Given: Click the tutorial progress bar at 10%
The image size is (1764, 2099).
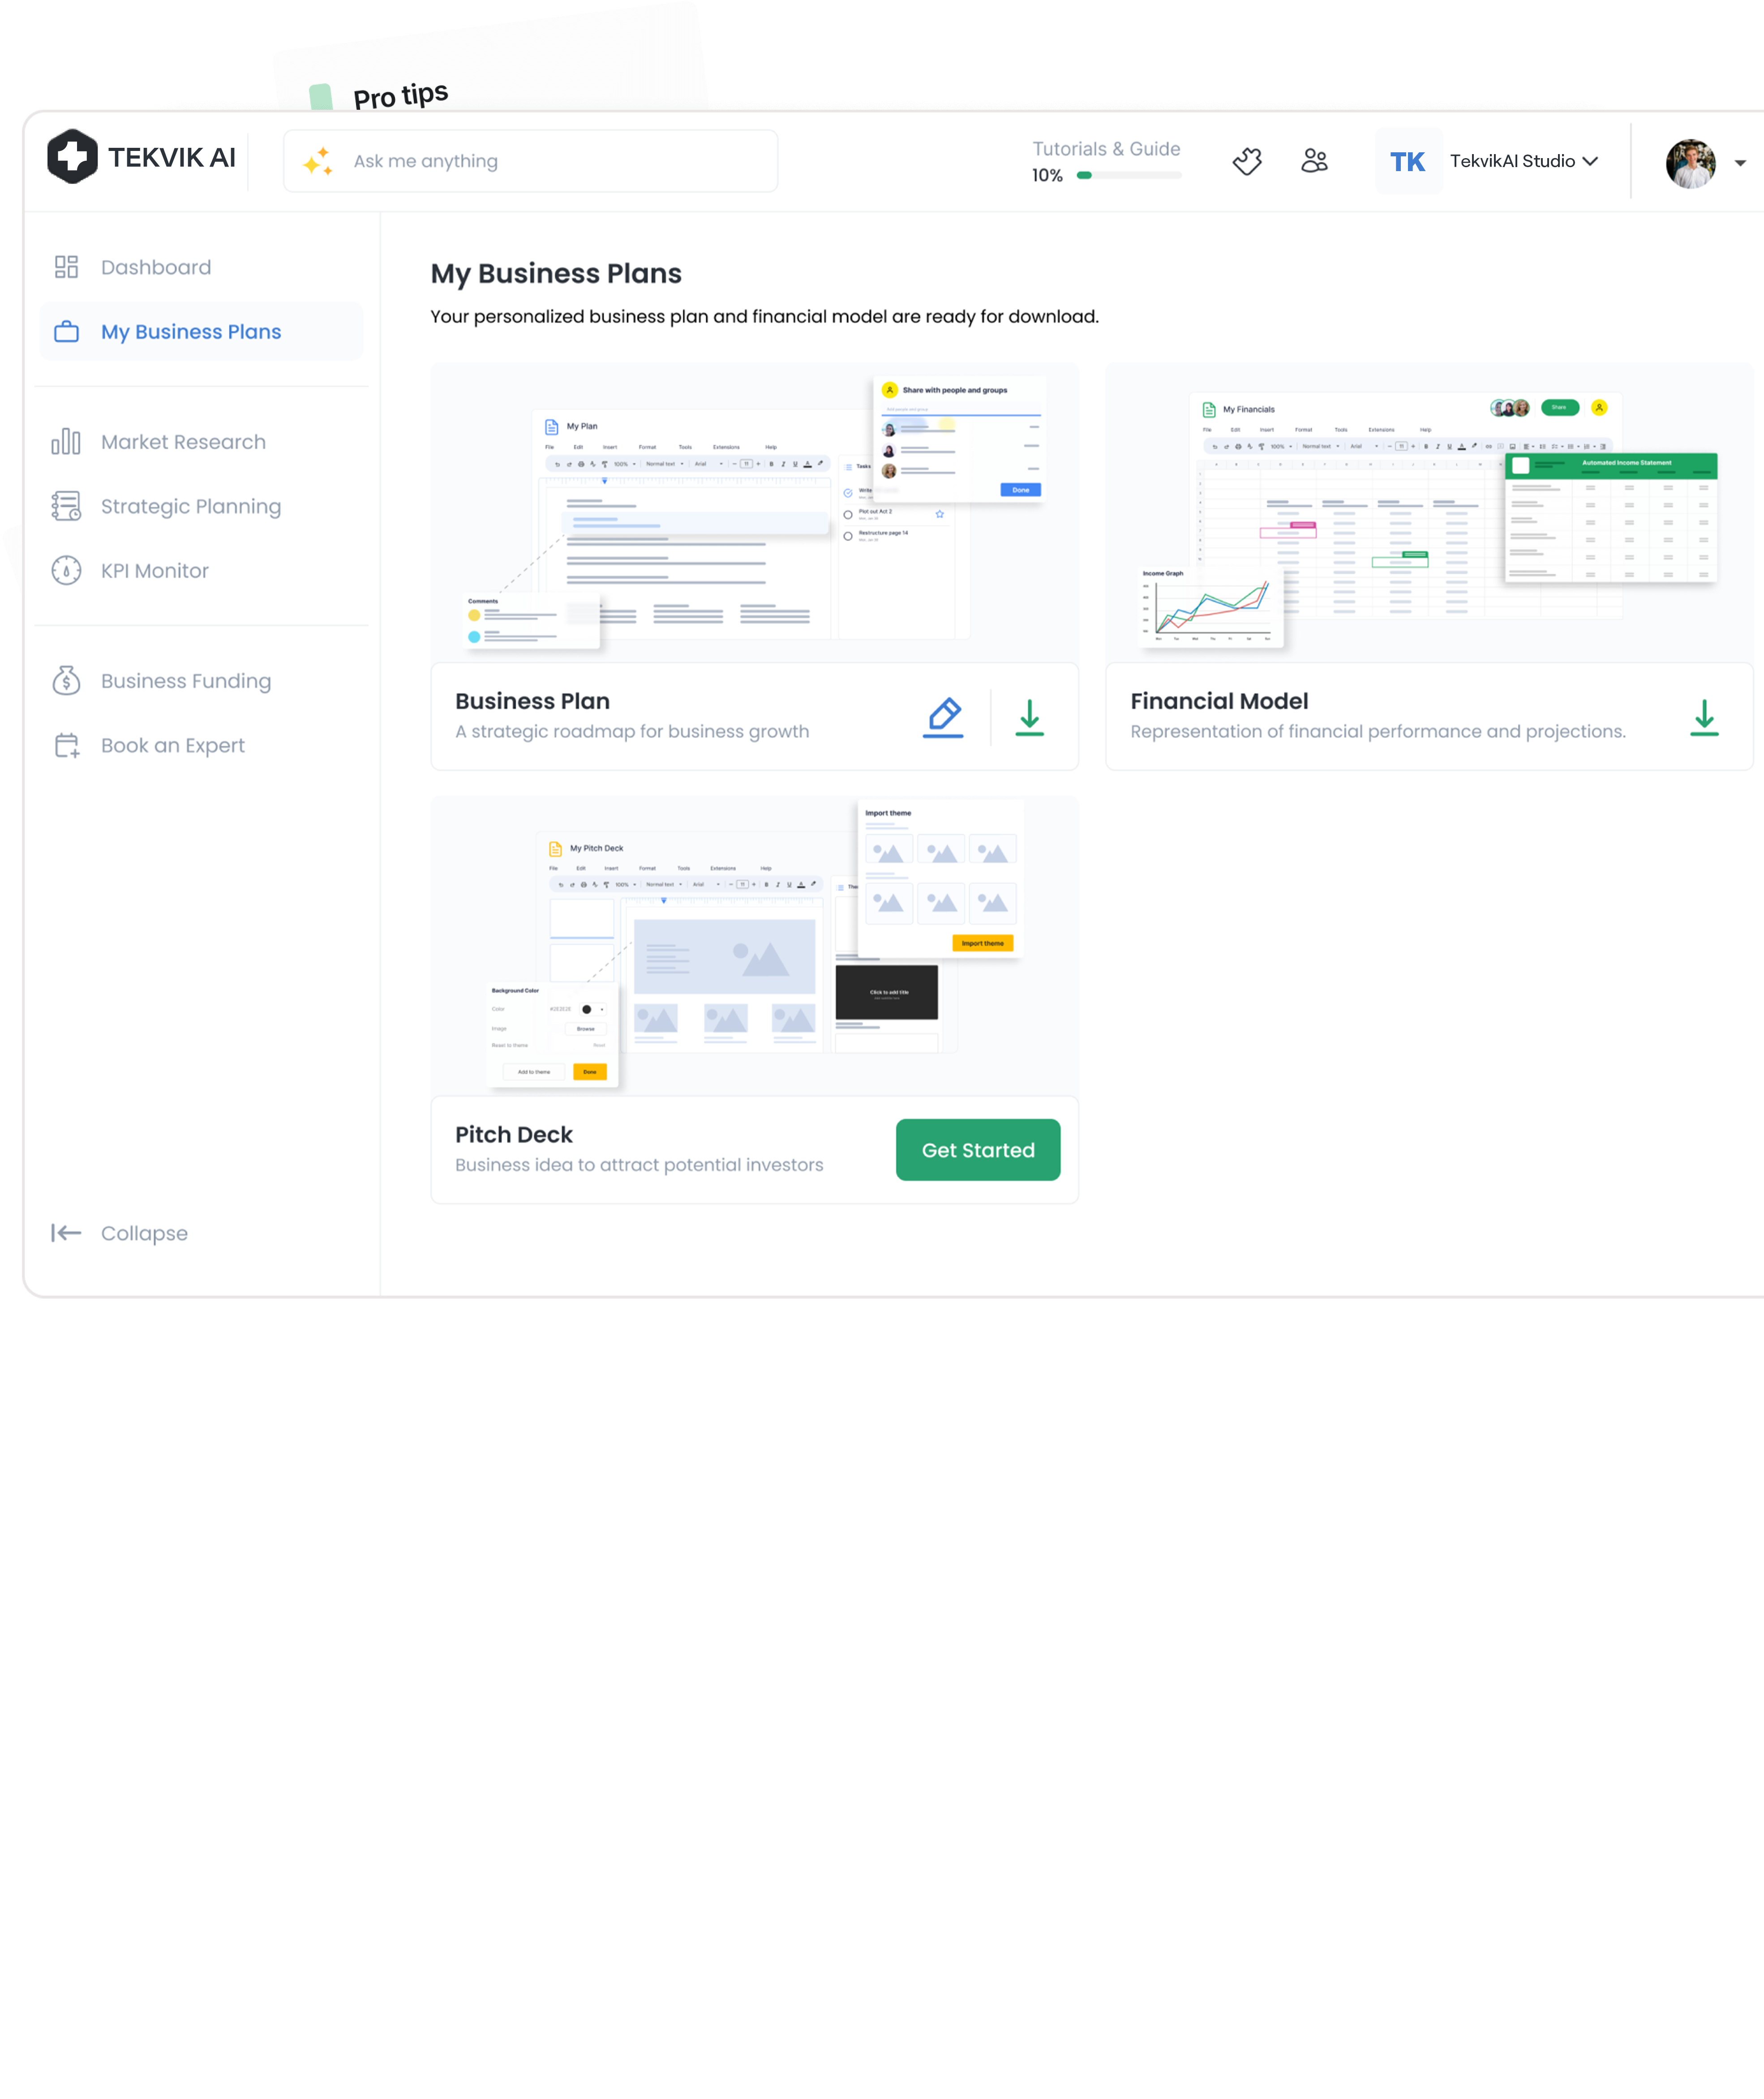Looking at the screenshot, I should tap(1128, 175).
